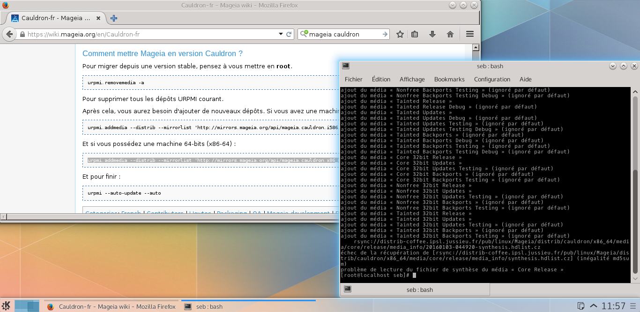Click the i586 urpmi.addmedia command line
640x312 pixels.
pyautogui.click(x=213, y=127)
